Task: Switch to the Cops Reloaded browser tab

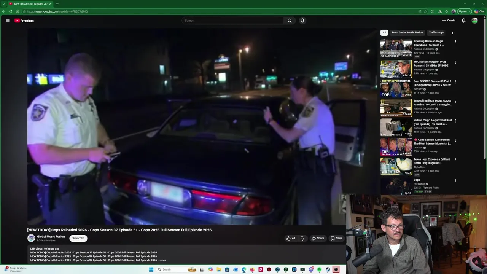Action: (x=30, y=4)
